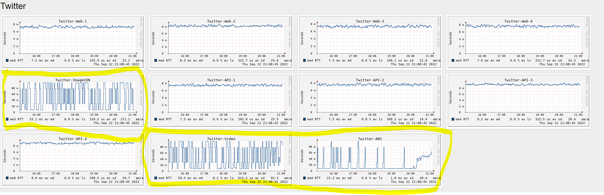This screenshot has width=604, height=195.
Task: Click the 171.2 am/a value in Twitter-ImageCDN
Action: pos(125,119)
